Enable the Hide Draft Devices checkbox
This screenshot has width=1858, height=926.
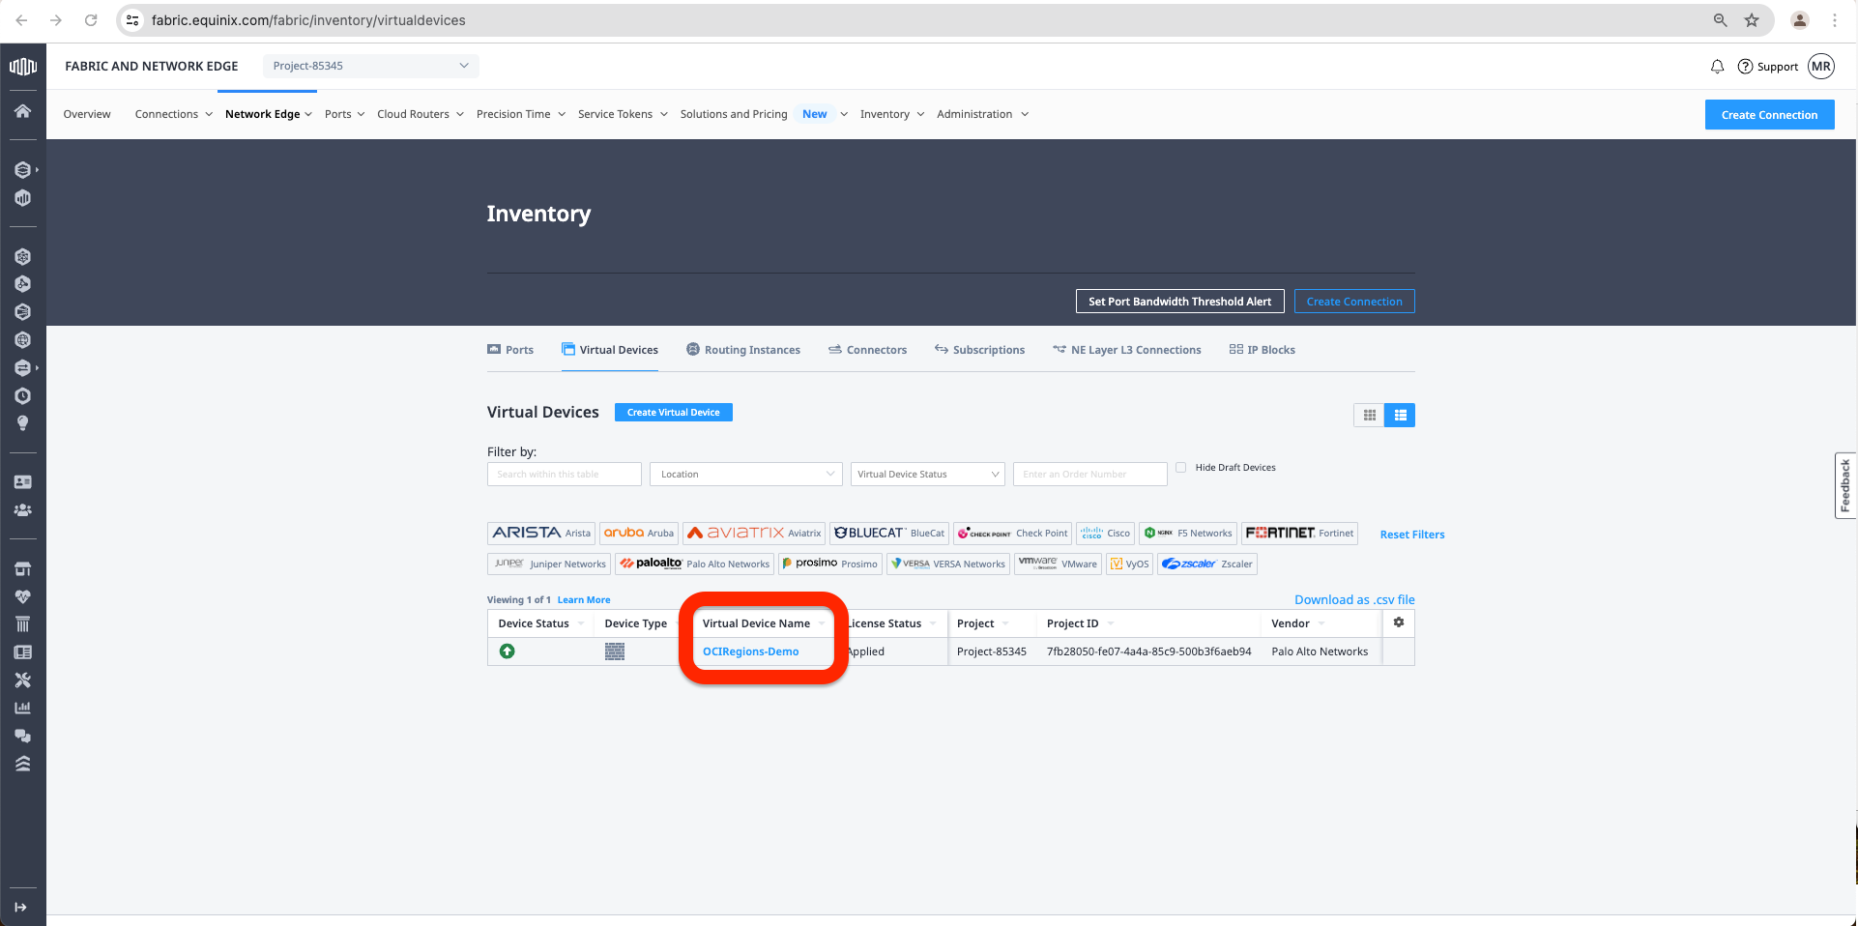point(1180,468)
